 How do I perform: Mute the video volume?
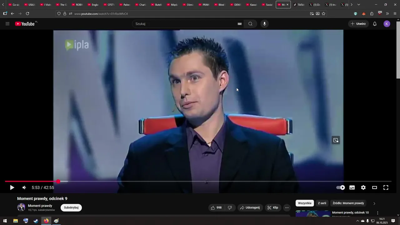click(x=24, y=187)
